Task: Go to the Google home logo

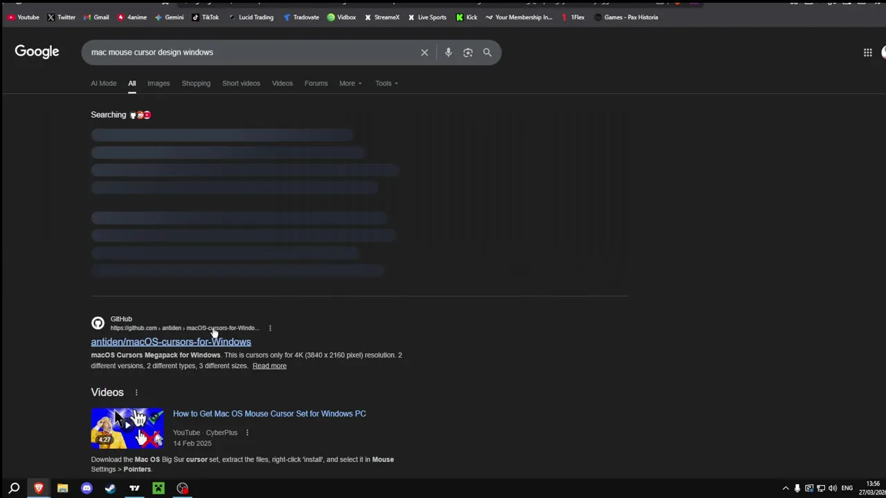Action: [x=37, y=52]
